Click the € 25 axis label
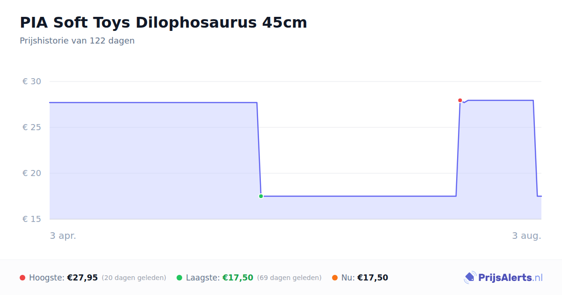562x295 pixels. pos(32,127)
